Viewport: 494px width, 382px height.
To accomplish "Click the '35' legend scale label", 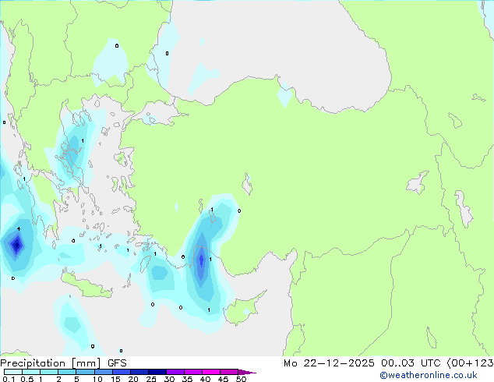I will tap(187, 379).
